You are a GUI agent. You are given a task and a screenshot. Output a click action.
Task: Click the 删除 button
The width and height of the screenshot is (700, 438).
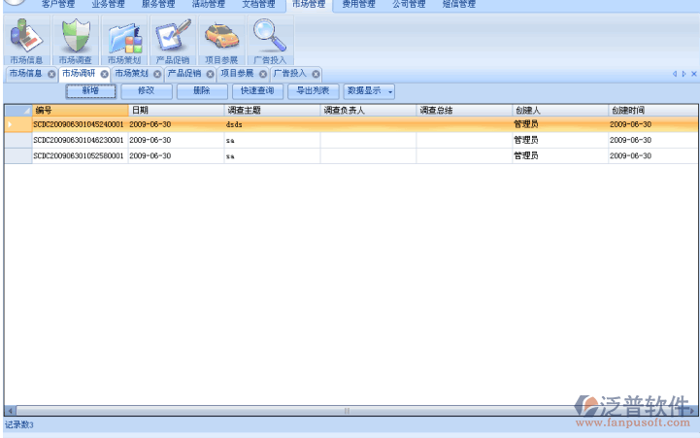click(202, 91)
